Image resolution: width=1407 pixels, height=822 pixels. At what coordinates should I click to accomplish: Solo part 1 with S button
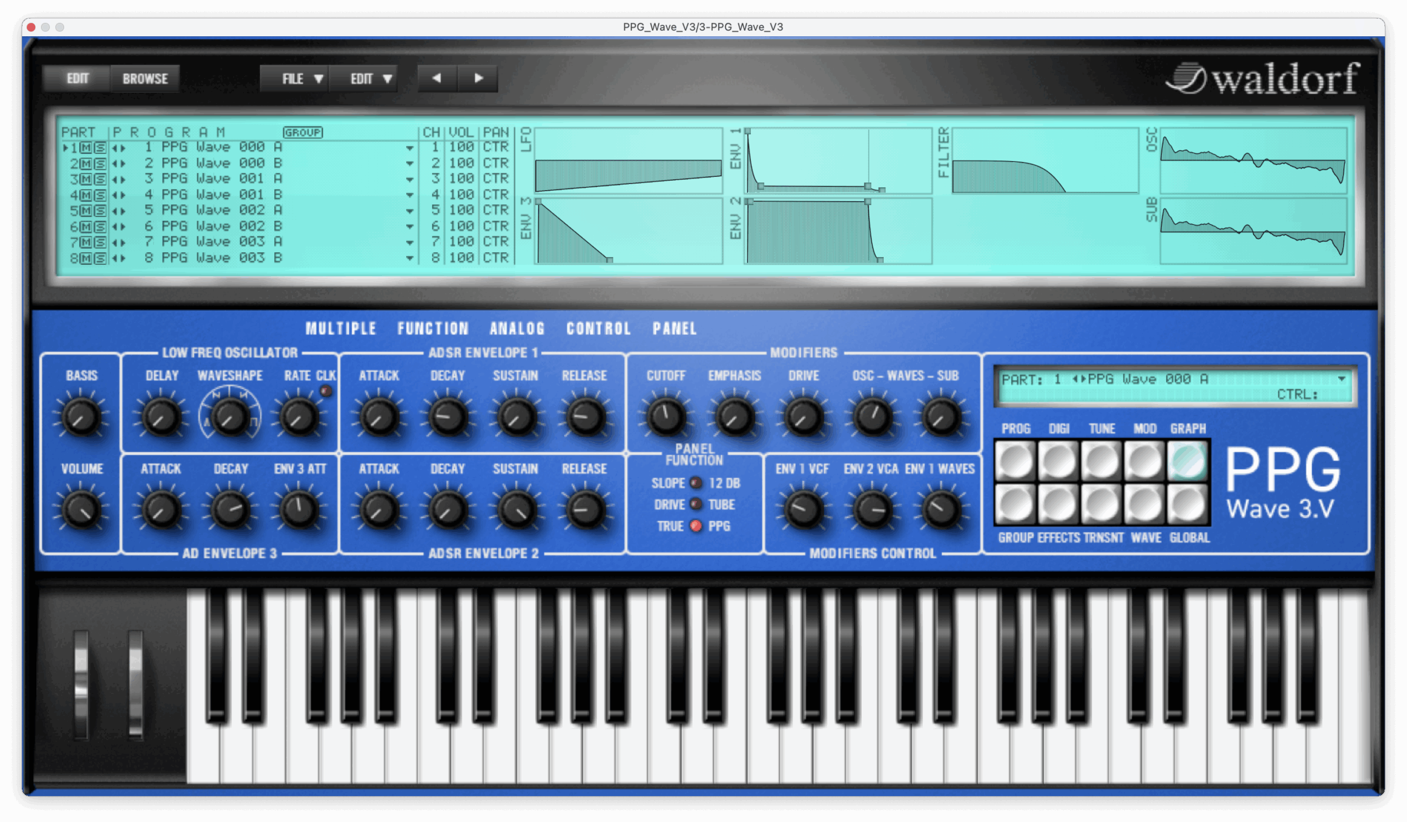100,148
